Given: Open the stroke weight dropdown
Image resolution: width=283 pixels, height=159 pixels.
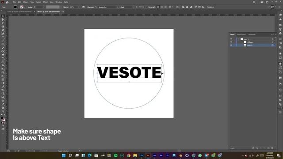Looking at the screenshot, I should coord(44,7).
